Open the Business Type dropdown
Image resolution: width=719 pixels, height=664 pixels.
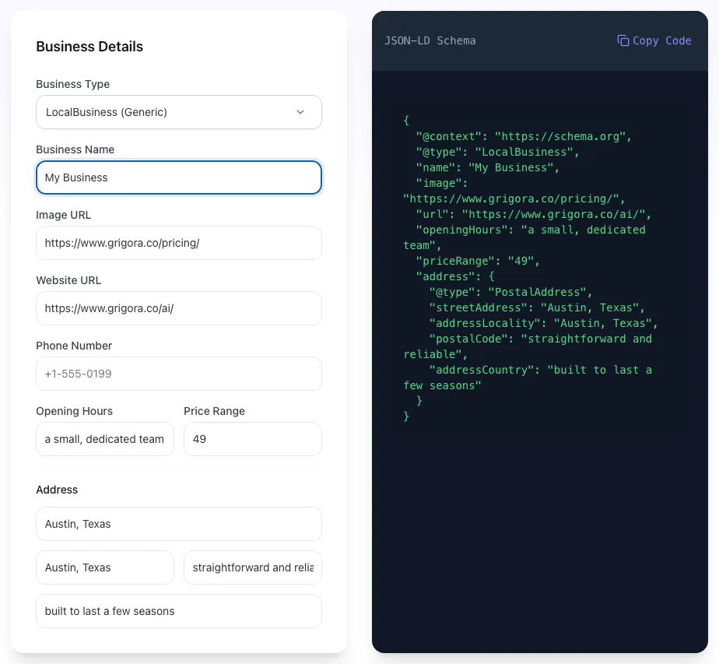tap(179, 112)
